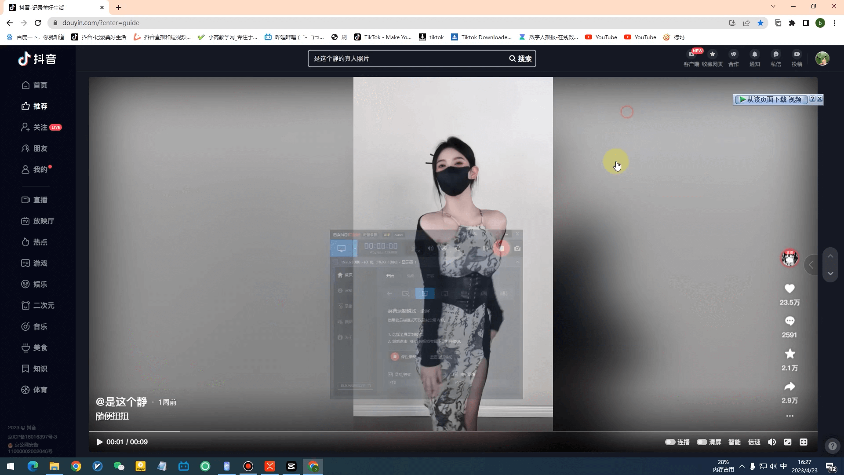The height and width of the screenshot is (475, 844).
Task: Open 体育 sports category
Action: [34, 390]
